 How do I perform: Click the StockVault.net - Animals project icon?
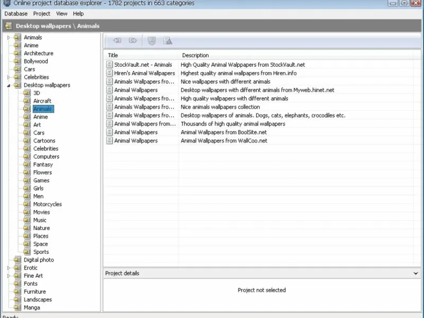pos(109,65)
